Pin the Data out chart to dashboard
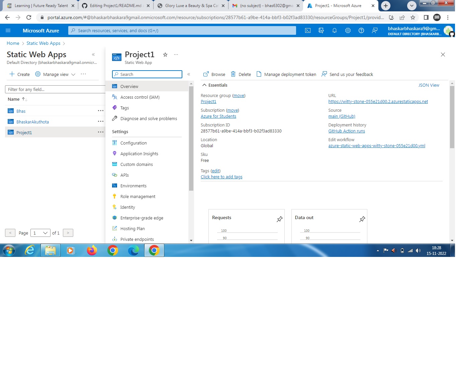This screenshot has height=374, width=457. (x=362, y=219)
